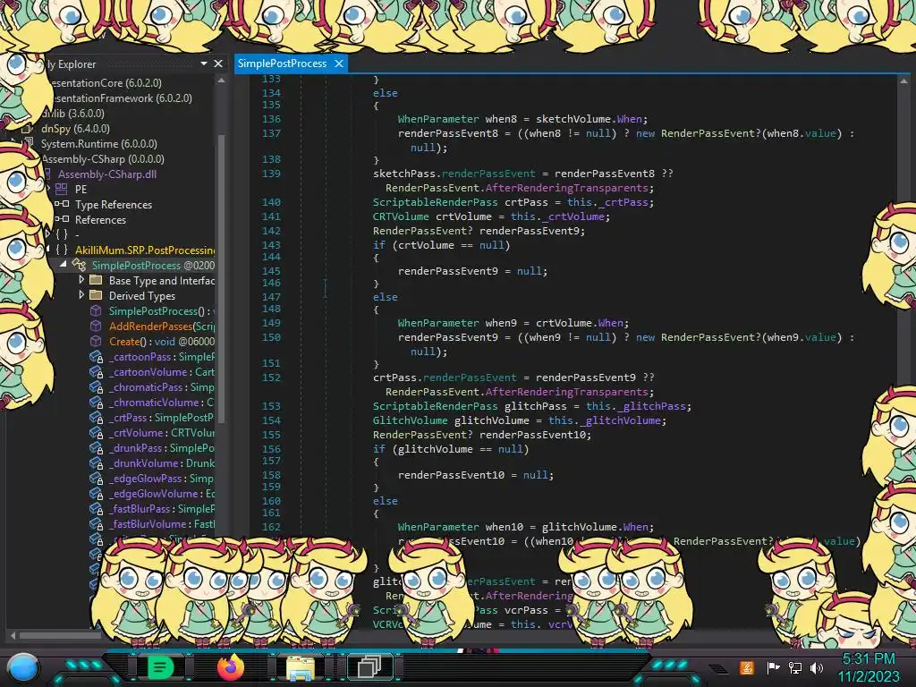The height and width of the screenshot is (687, 916).
Task: Open the green notes app on taskbar
Action: (160, 666)
